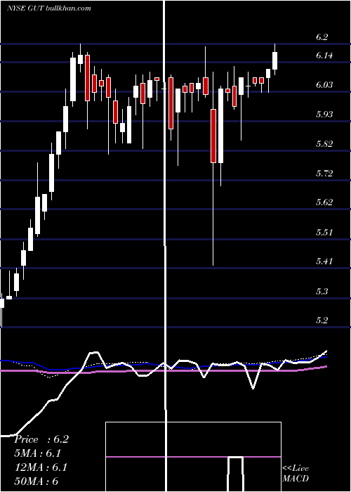Viewport: 351px width, 492px height.
Task: Click the 6.03 price axis label
Action: point(324,85)
